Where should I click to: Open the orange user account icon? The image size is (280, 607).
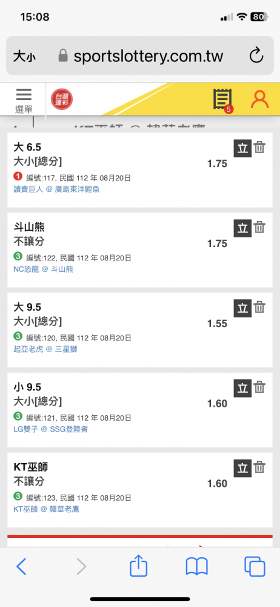259,99
